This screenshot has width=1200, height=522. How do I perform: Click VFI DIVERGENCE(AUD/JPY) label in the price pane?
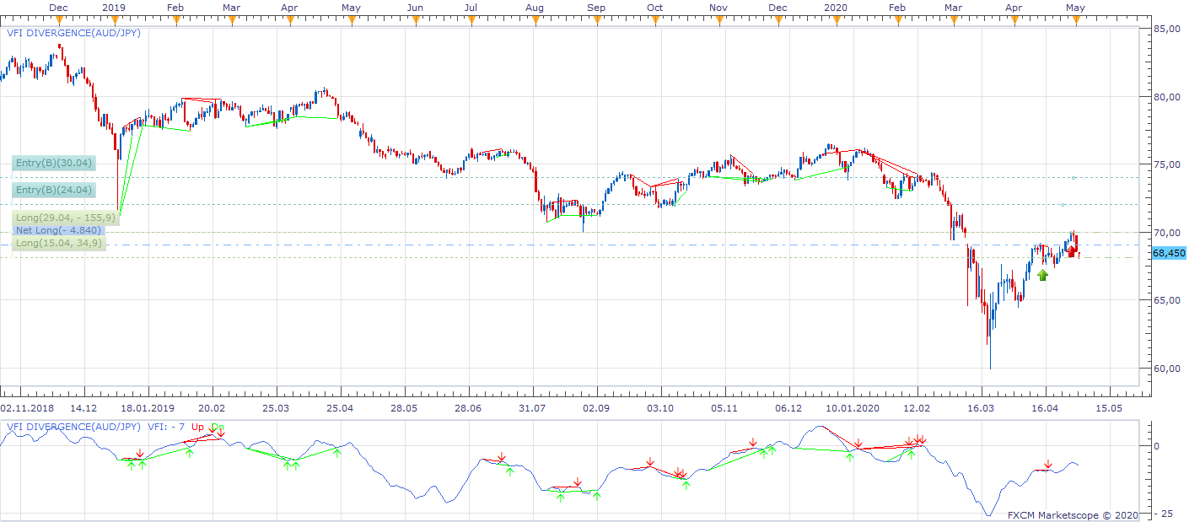73,32
